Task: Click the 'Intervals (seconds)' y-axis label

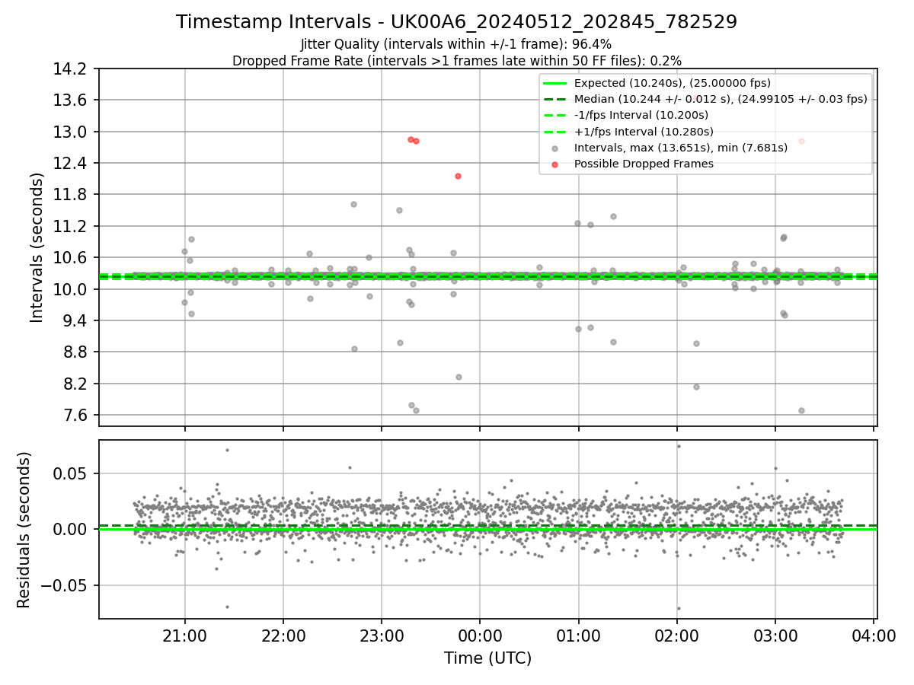Action: tap(37, 247)
